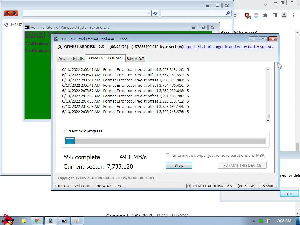This screenshot has width=300, height=225.
Task: Click the green network tray icon
Action: point(261,221)
